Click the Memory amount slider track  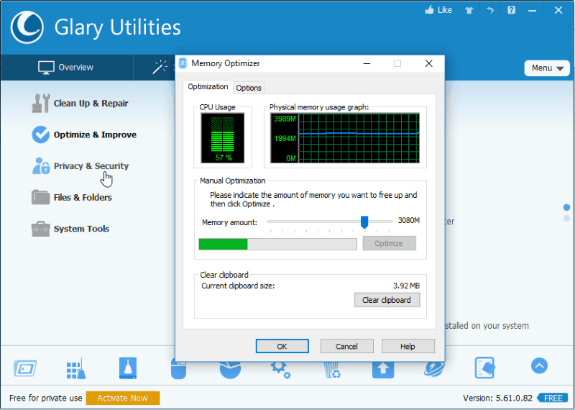(x=330, y=222)
